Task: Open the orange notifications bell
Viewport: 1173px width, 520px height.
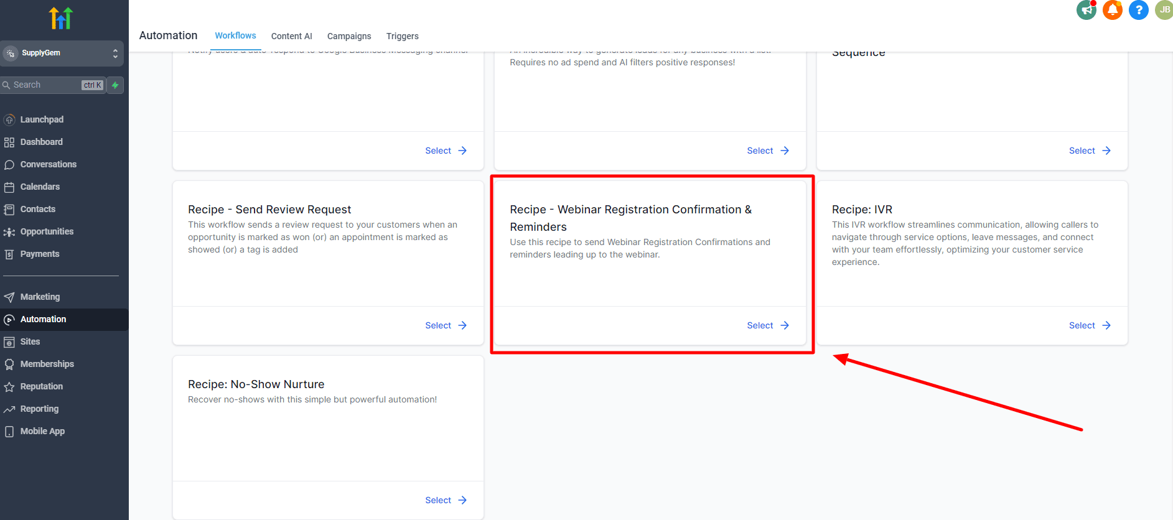Action: click(1113, 10)
